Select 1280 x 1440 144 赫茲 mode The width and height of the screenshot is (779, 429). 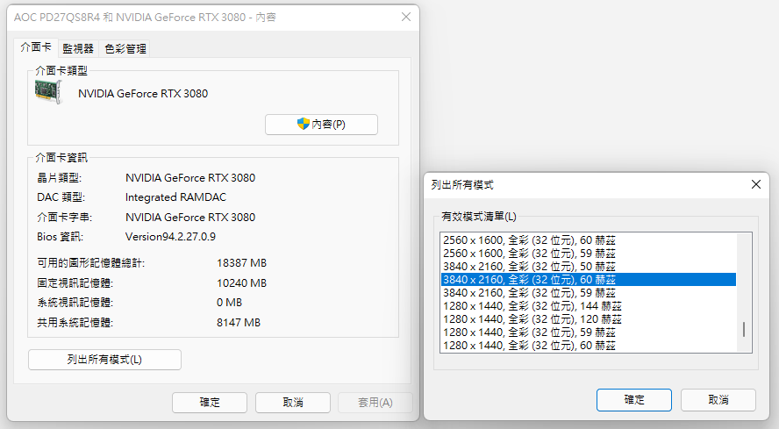pos(589,305)
